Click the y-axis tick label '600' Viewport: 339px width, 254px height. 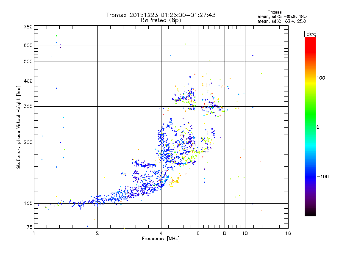pos(28,45)
